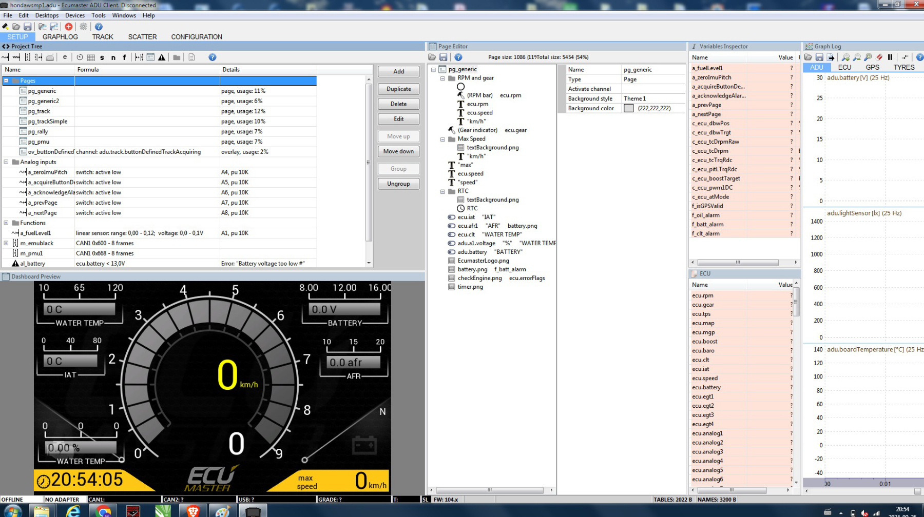Collapse the Pages group in Project Tree

(x=6, y=81)
